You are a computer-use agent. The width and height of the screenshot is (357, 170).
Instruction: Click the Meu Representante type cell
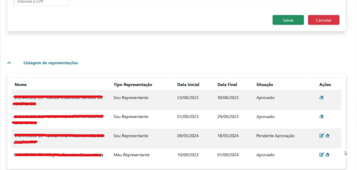[x=132, y=155]
